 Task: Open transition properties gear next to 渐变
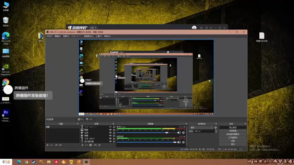[x=216, y=128]
